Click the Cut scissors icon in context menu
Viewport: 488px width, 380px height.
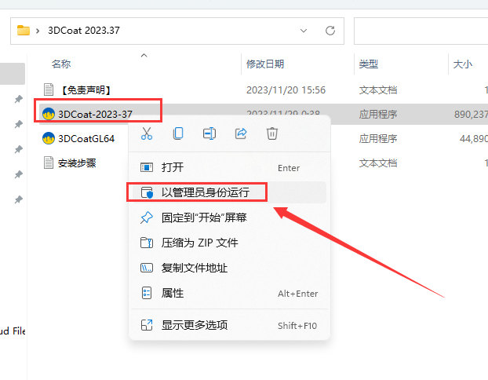(147, 133)
